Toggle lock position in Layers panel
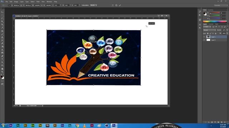The image size is (229, 128). [x=213, y=33]
